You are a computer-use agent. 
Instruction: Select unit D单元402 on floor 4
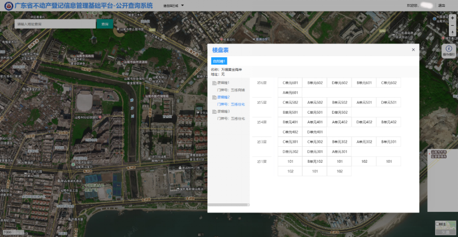click(364, 122)
